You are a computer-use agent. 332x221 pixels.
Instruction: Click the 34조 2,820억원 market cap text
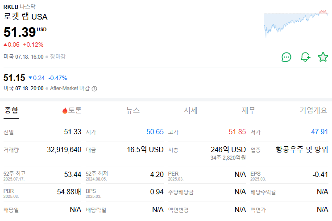coord(228,158)
